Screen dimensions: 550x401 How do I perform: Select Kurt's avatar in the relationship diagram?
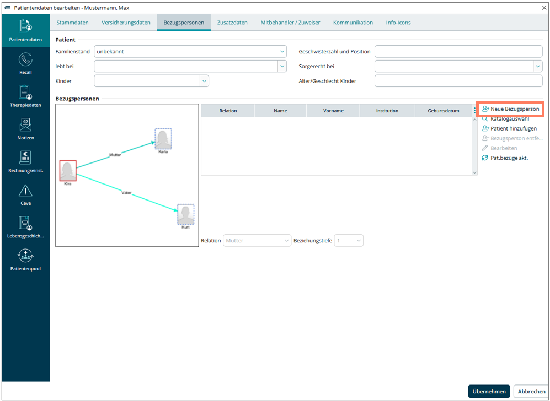[185, 214]
